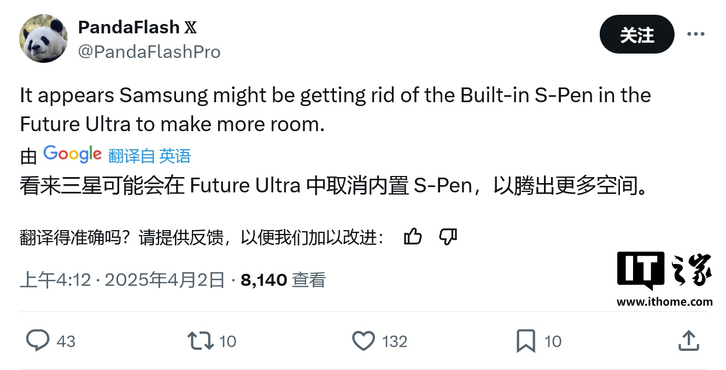Click the X badge beside PandaFlash name
This screenshot has height=370, width=726.
click(191, 27)
